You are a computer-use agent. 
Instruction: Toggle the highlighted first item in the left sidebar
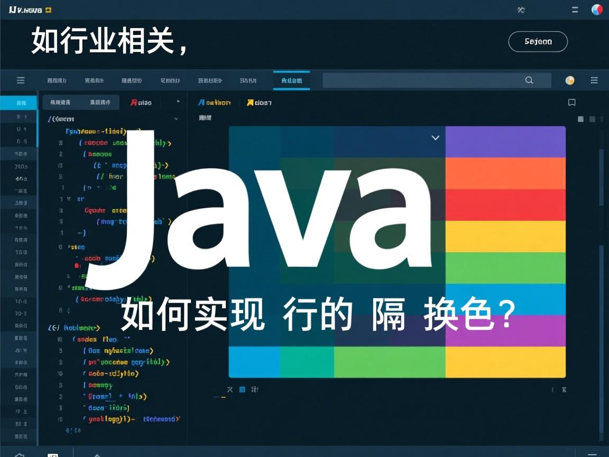[19, 102]
